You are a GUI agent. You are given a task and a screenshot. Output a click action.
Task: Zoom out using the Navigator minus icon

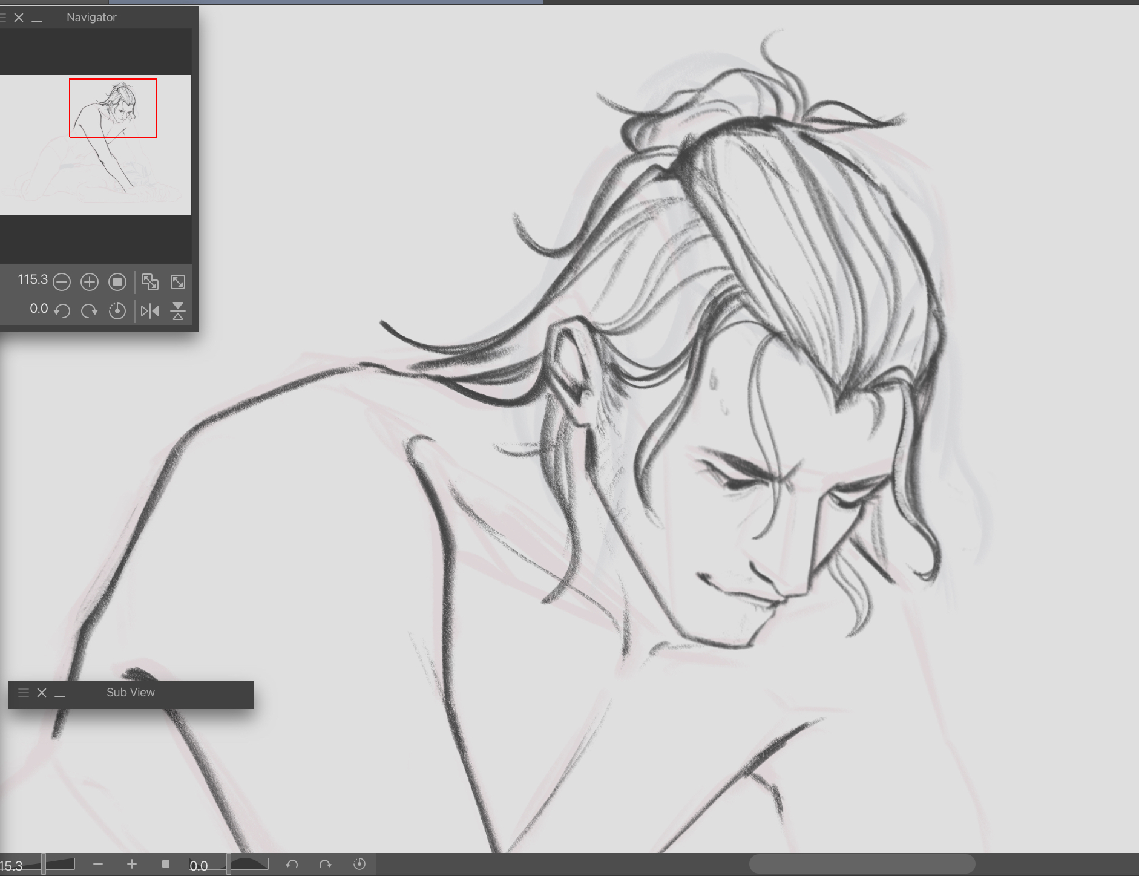click(x=62, y=282)
